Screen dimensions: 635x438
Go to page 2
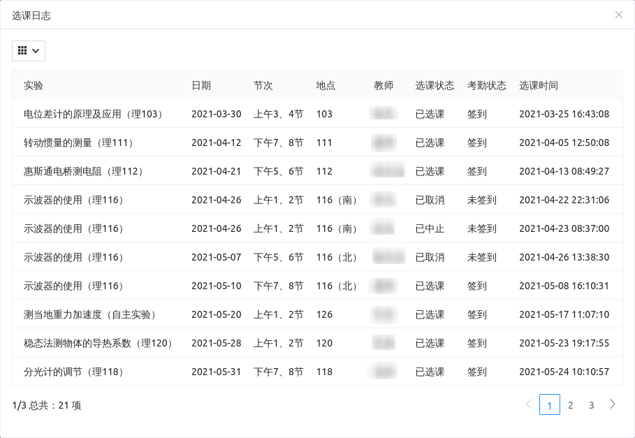pos(570,405)
